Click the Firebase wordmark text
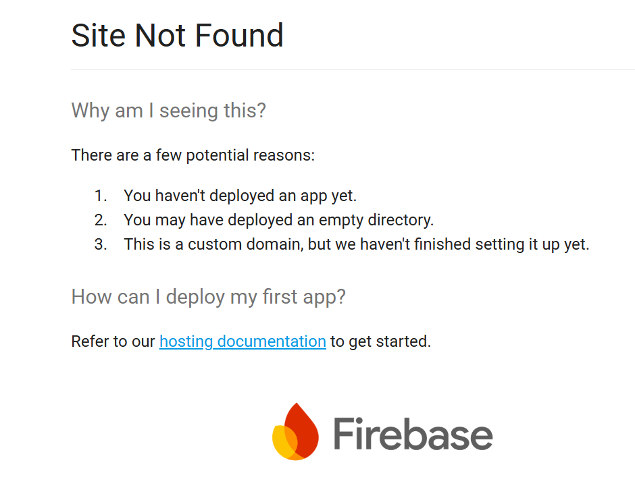This screenshot has height=500, width=635. tap(413, 434)
